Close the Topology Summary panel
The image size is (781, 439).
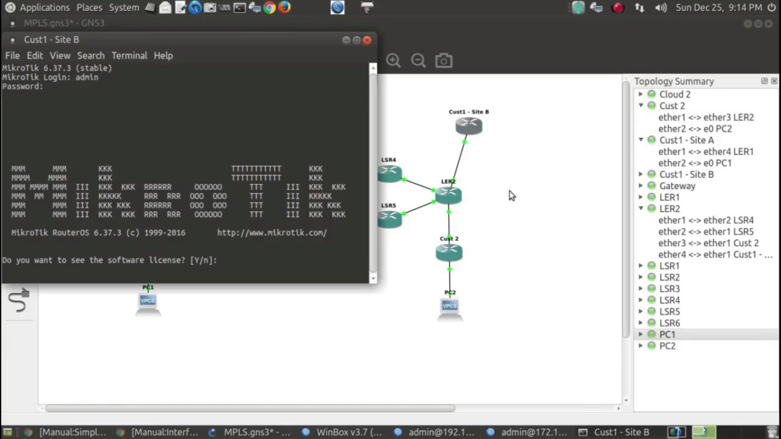[x=774, y=81]
